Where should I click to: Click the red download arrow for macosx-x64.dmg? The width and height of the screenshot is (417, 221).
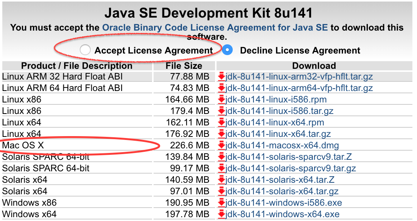221,145
